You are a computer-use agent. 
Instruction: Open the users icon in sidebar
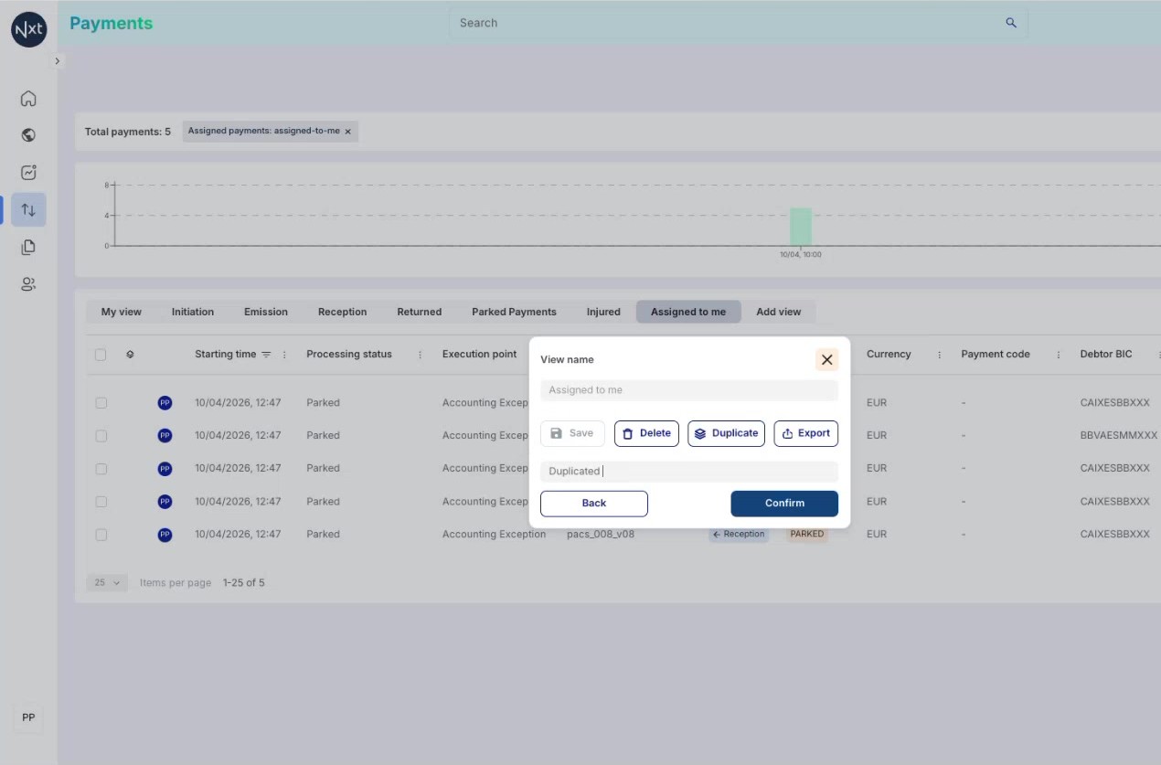pos(28,284)
